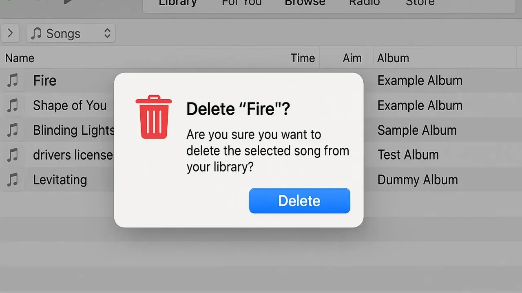The width and height of the screenshot is (522, 293).
Task: Click the music note icon beside Levitating
Action: coord(13,180)
